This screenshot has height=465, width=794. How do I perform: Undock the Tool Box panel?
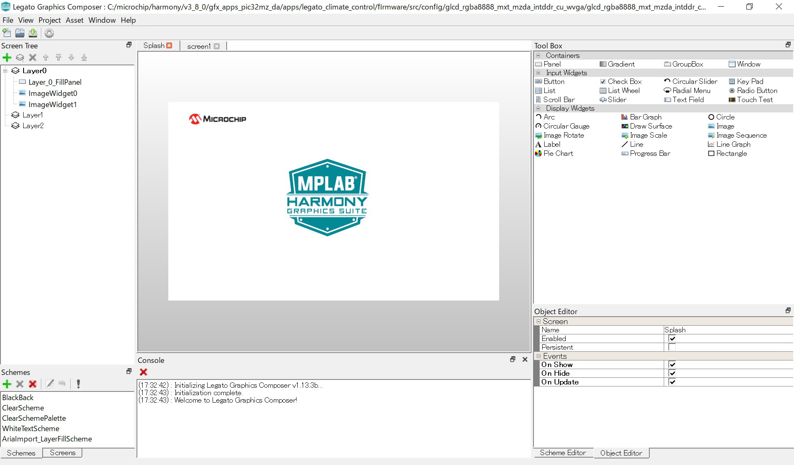(x=788, y=45)
